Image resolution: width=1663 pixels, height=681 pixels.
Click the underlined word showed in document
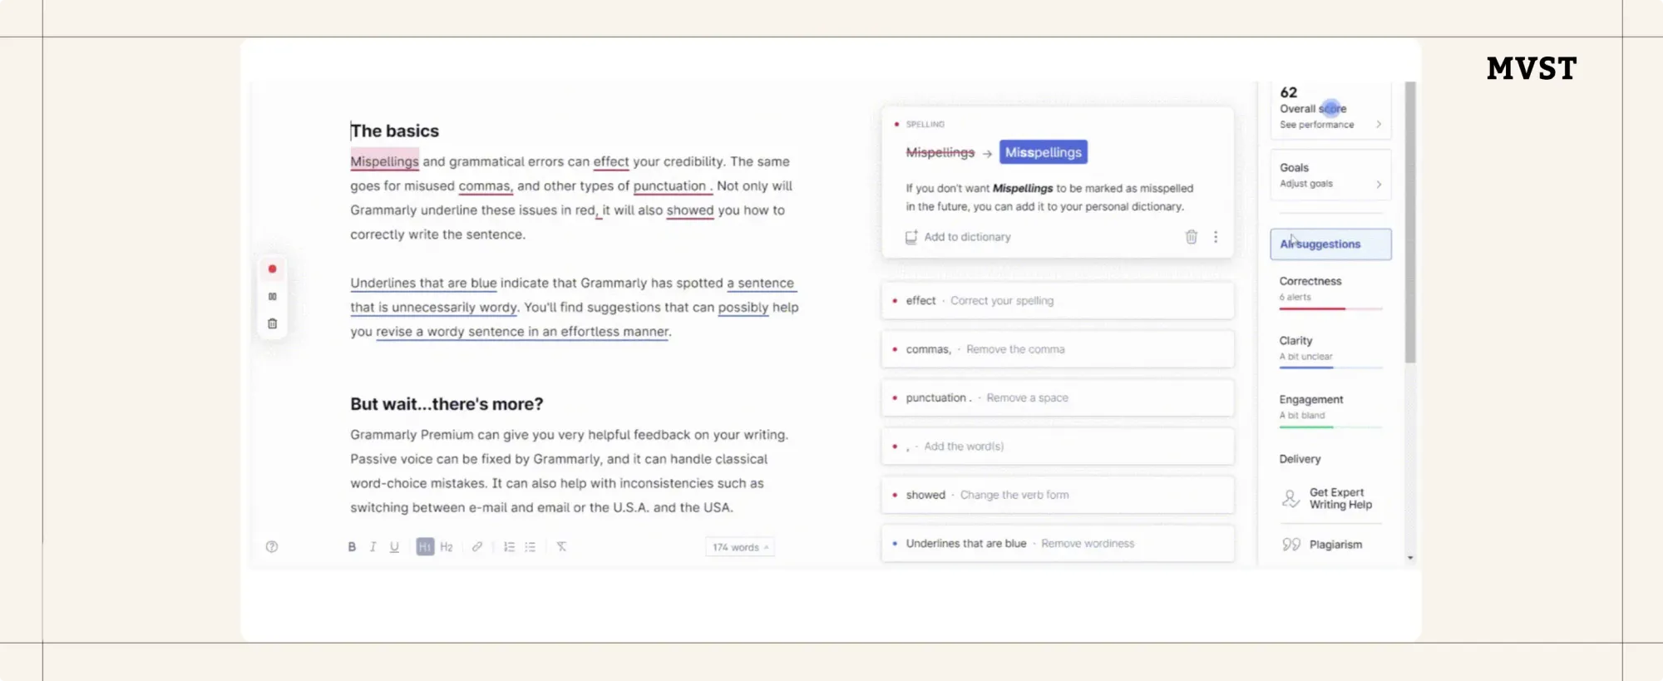pos(690,210)
